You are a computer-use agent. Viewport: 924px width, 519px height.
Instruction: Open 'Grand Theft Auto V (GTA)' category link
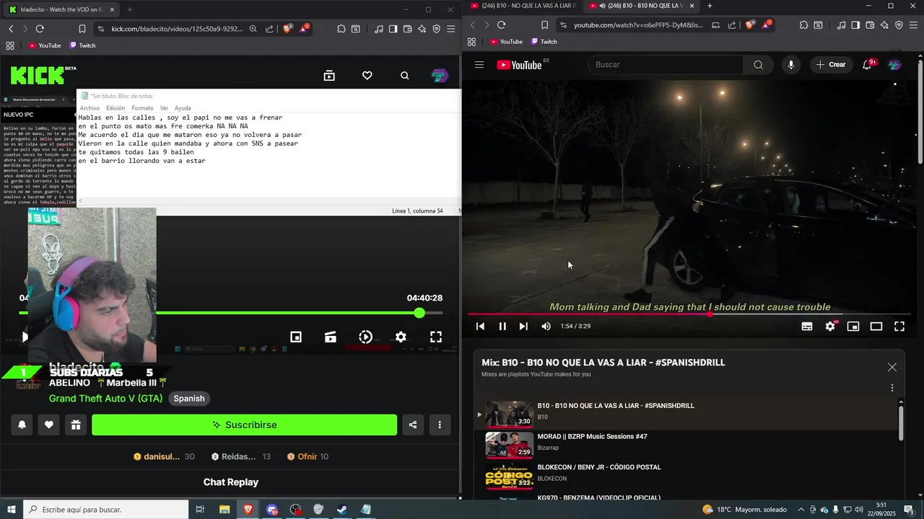coord(105,399)
